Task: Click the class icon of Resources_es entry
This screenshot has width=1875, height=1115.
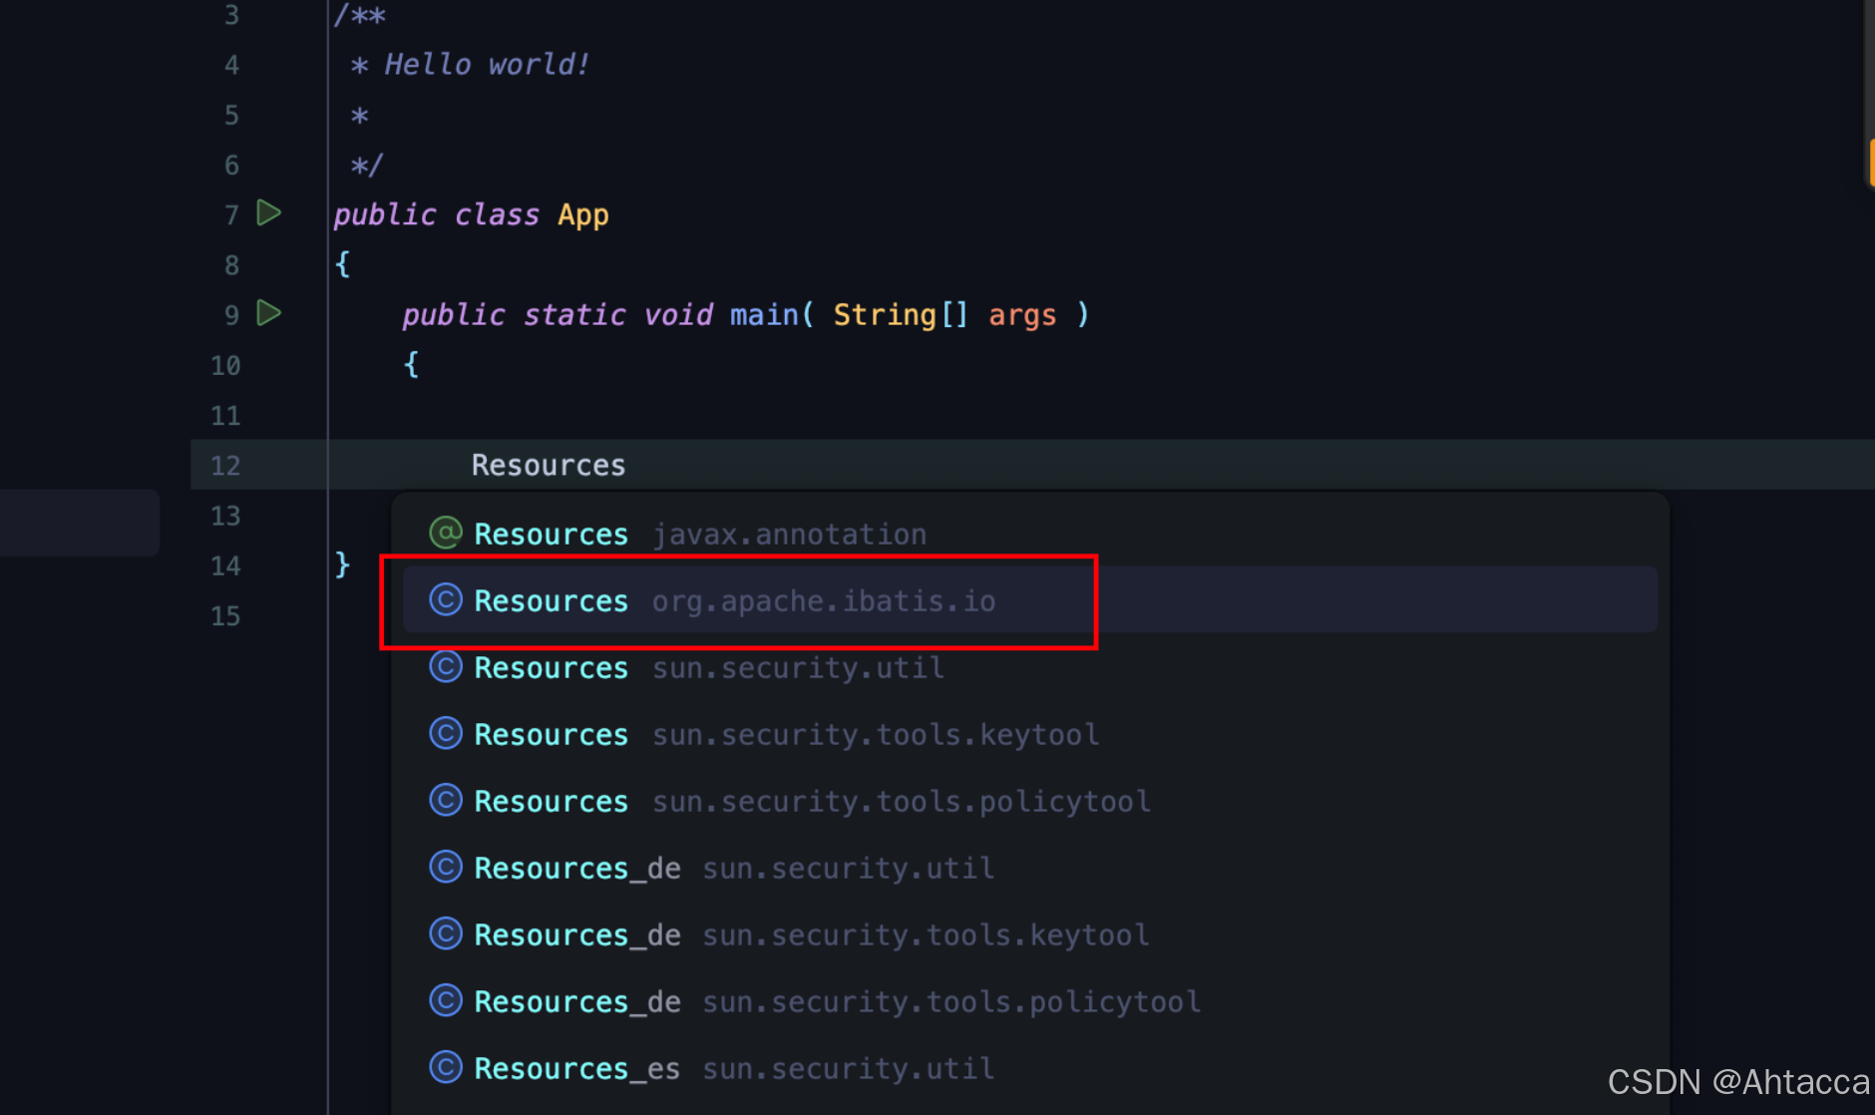Action: pyautogui.click(x=446, y=1067)
